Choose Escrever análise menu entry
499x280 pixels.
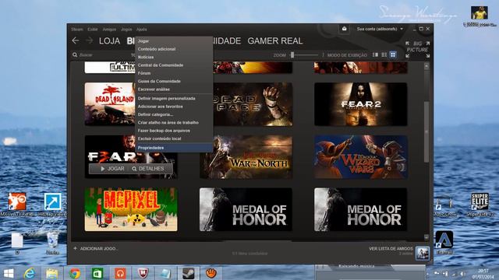click(174, 89)
